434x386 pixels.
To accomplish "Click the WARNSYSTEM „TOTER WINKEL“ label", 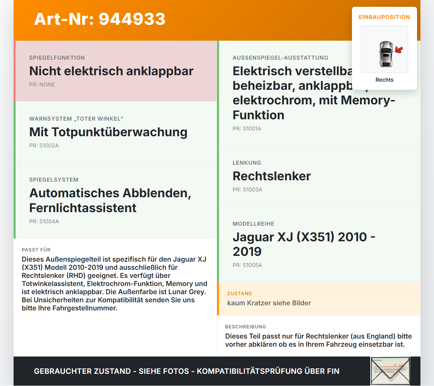I will (76, 119).
